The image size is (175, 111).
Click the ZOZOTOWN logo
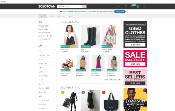47,6
